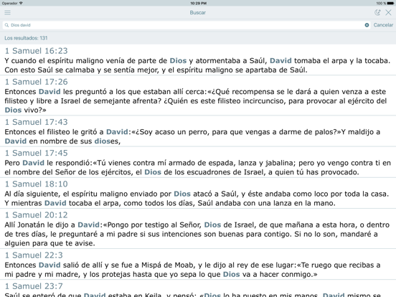The width and height of the screenshot is (396, 297).
Task: Toggle night mode moon icon
Action: click(x=377, y=13)
